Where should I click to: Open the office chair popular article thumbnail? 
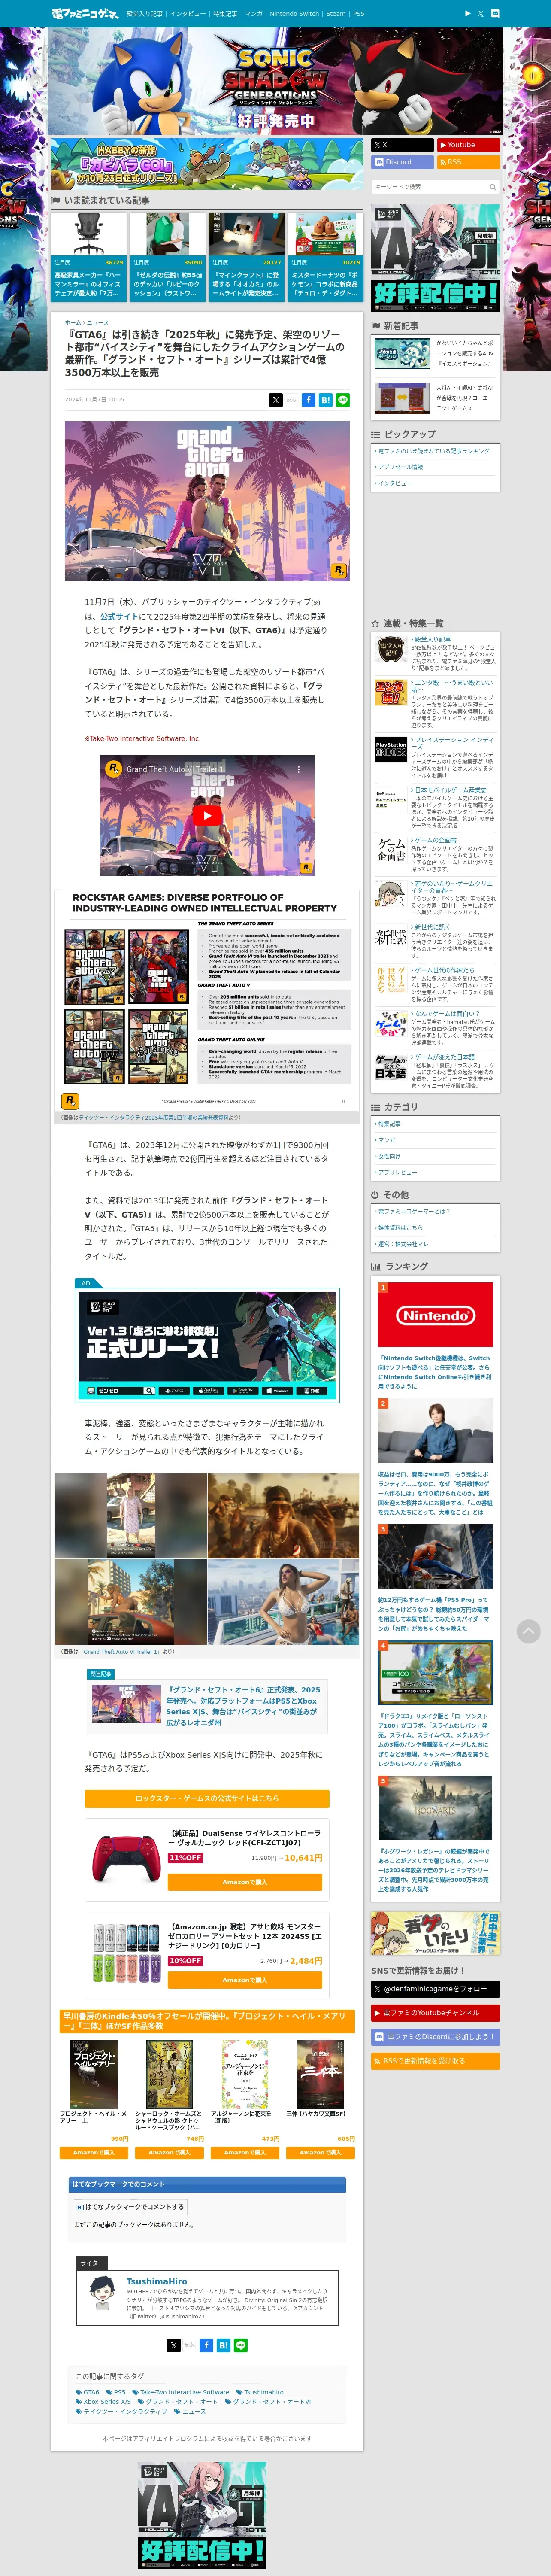tap(89, 234)
